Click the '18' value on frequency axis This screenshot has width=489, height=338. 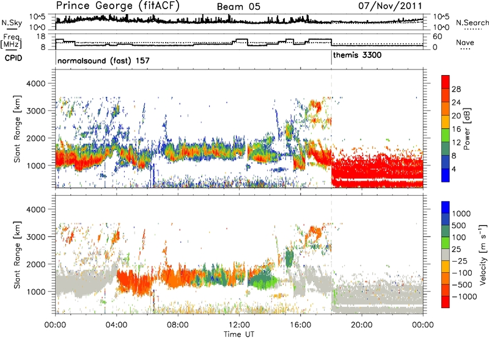coord(41,37)
